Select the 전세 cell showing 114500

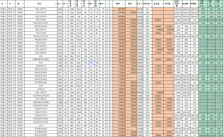(131, 30)
